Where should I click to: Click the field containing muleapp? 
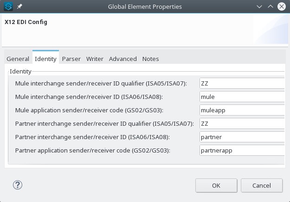242,110
